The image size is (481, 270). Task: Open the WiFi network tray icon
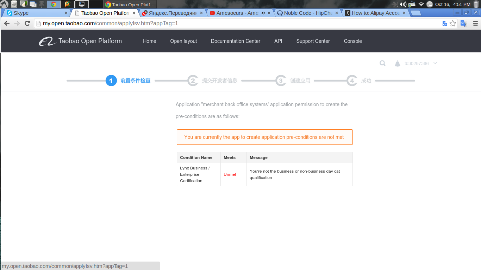coord(421,4)
